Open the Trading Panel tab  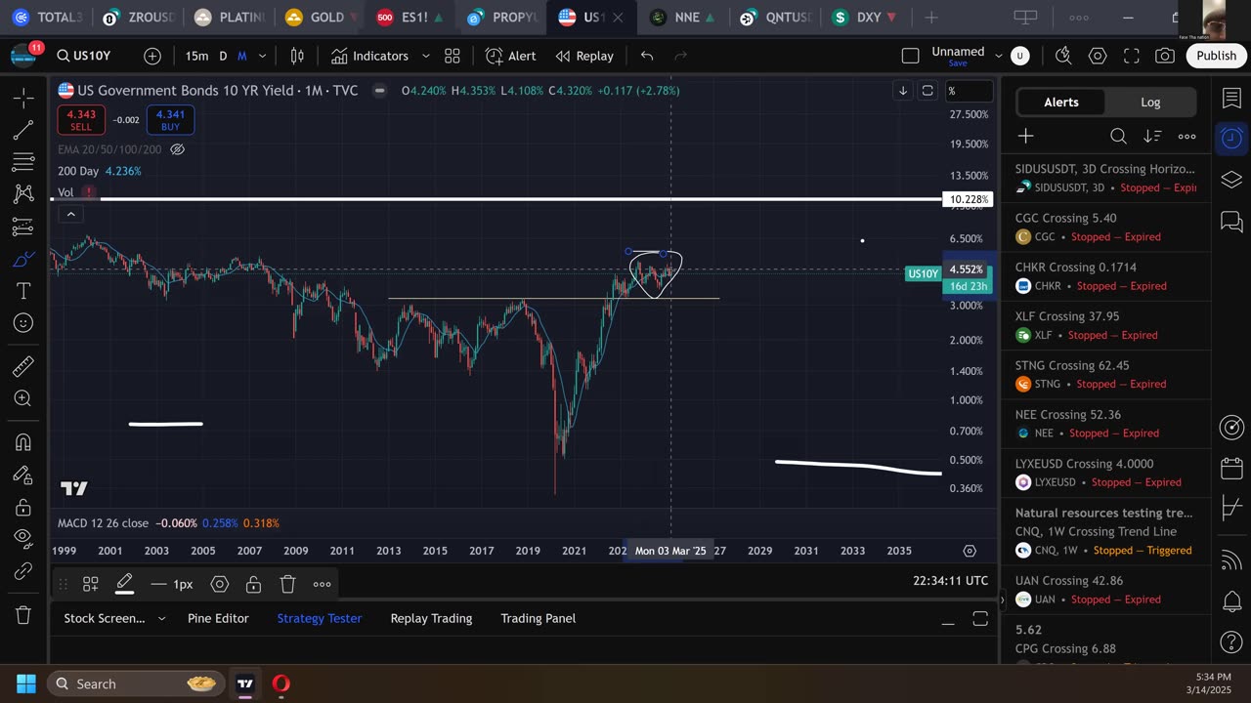coord(538,618)
